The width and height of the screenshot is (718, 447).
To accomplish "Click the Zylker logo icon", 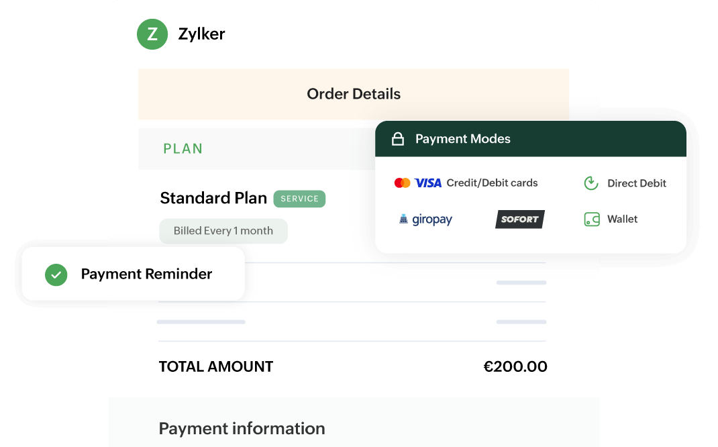I will (x=152, y=34).
